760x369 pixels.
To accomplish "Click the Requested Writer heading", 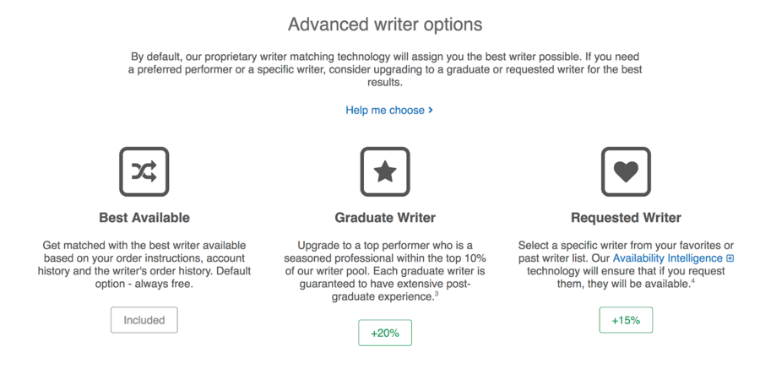I will click(x=626, y=218).
